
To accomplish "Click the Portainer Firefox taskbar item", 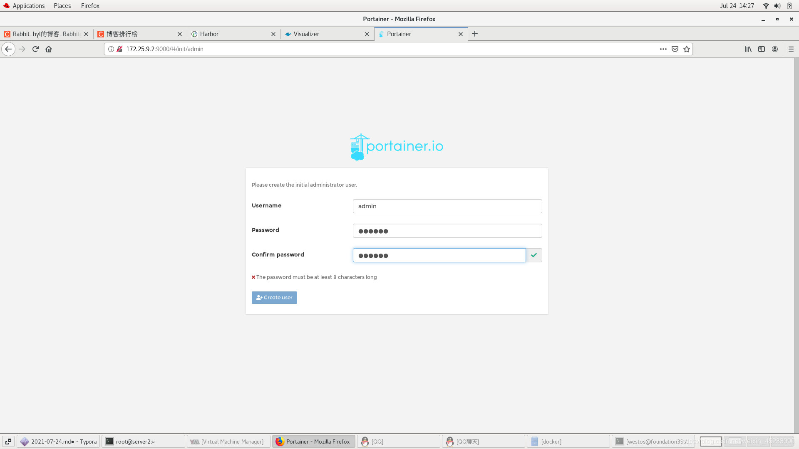I will [x=314, y=442].
